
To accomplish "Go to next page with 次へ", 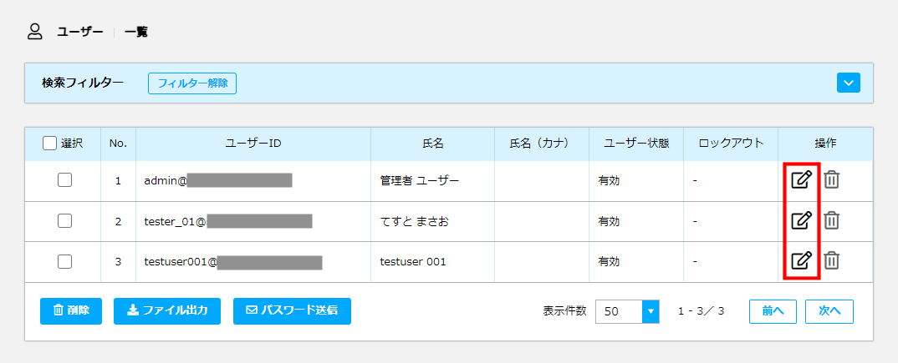I will [829, 311].
